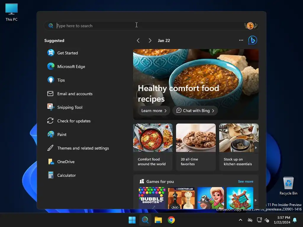Click the user profile avatar in search box

click(x=250, y=26)
